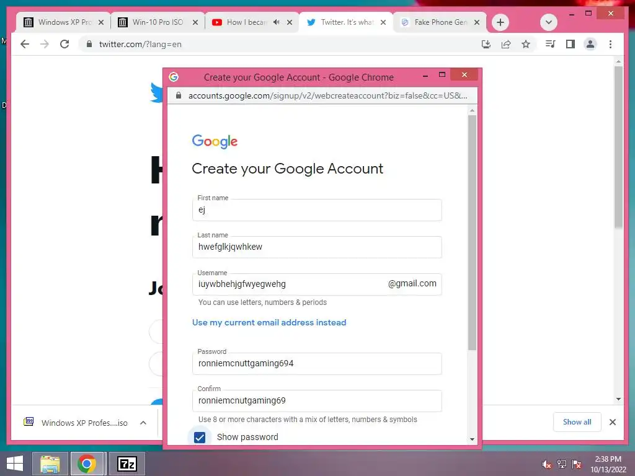
Task: Open a new tab with the plus button
Action: click(x=500, y=22)
